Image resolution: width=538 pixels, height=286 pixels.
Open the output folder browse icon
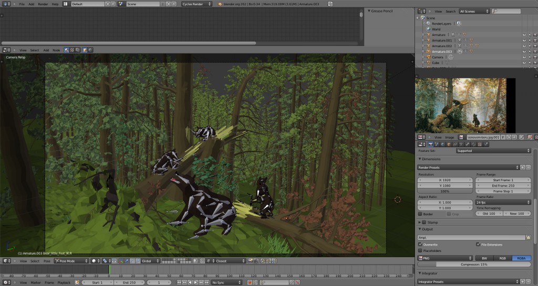[528, 237]
